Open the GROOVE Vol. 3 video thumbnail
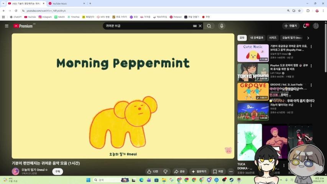Image resolution: width=327 pixels, height=184 pixels. 253,92
